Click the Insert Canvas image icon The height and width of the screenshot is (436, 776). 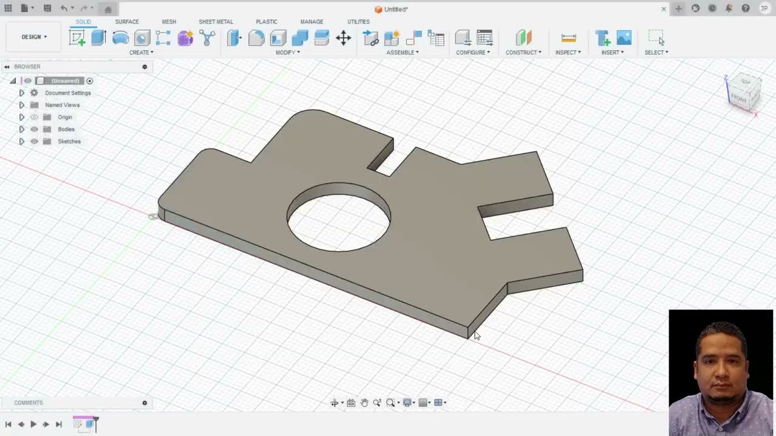tap(624, 38)
